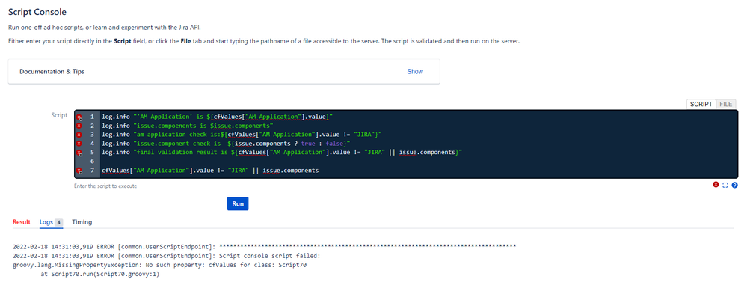Click the MissingPropertyException log line
The width and height of the screenshot is (747, 291).
pos(159,266)
